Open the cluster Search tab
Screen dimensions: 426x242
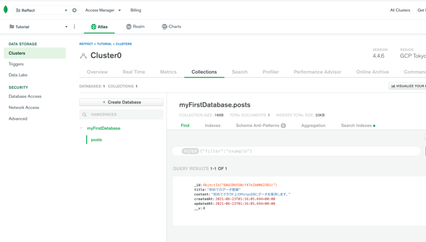click(240, 72)
